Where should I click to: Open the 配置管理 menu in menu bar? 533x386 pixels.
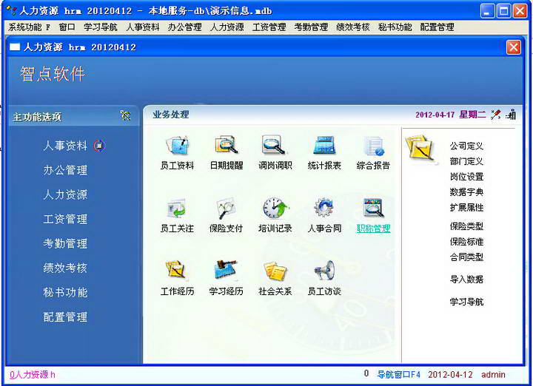(438, 27)
